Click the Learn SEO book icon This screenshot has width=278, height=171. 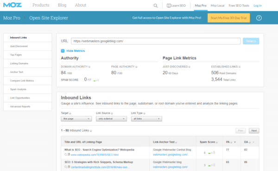coord(169,6)
